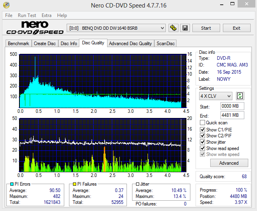Switch to the Benchmark tab
This screenshot has height=211, width=257.
click(19, 44)
